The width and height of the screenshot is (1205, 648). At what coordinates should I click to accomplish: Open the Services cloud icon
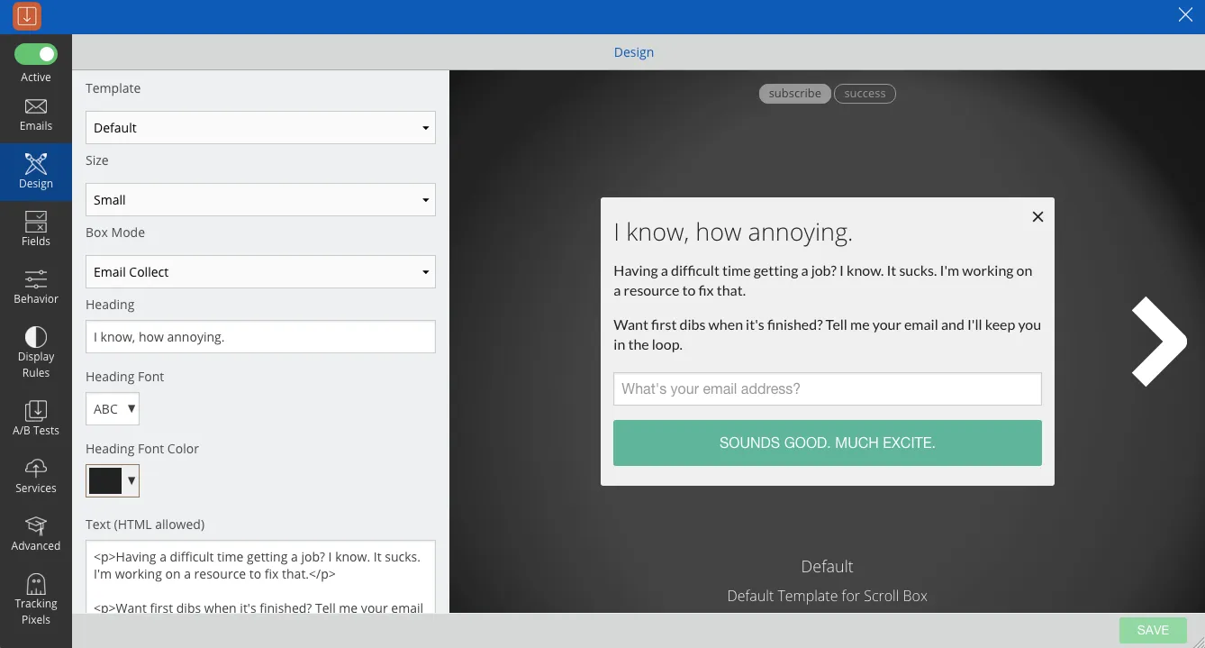36,468
